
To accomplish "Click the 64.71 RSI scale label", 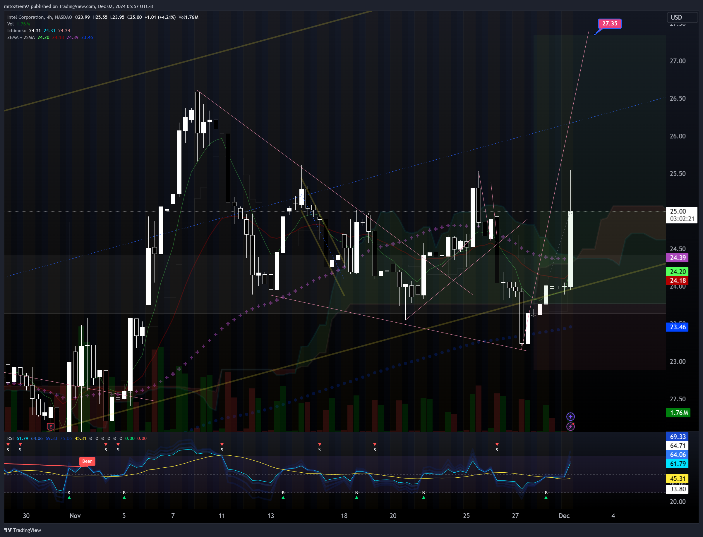I will (677, 445).
